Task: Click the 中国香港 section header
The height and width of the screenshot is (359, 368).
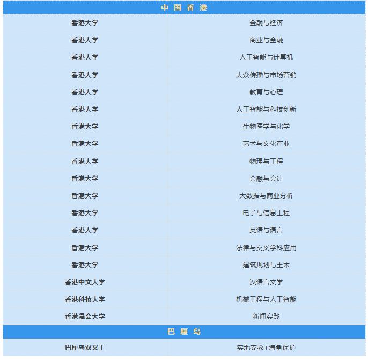Action: (x=184, y=8)
